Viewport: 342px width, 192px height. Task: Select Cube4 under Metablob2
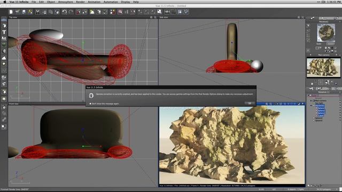tap(321, 116)
